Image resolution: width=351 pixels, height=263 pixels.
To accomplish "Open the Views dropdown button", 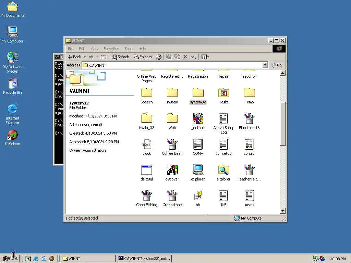I will coord(205,57).
